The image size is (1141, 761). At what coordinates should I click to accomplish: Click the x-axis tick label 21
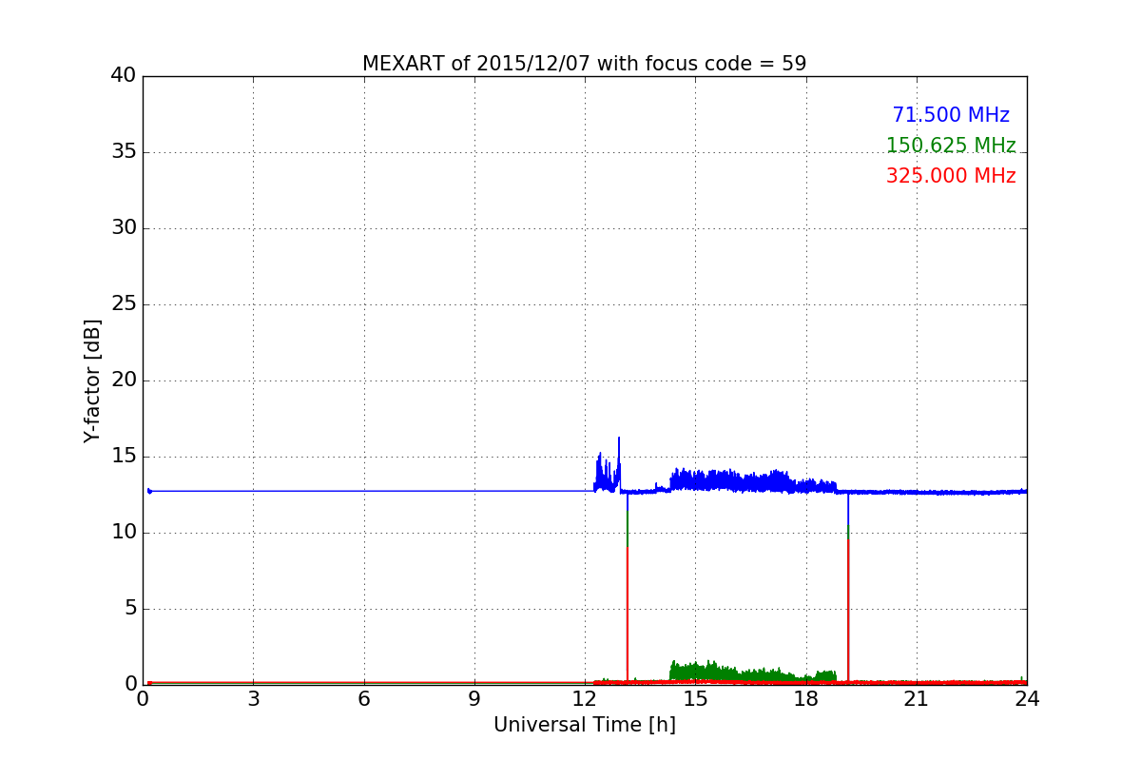coord(917,699)
